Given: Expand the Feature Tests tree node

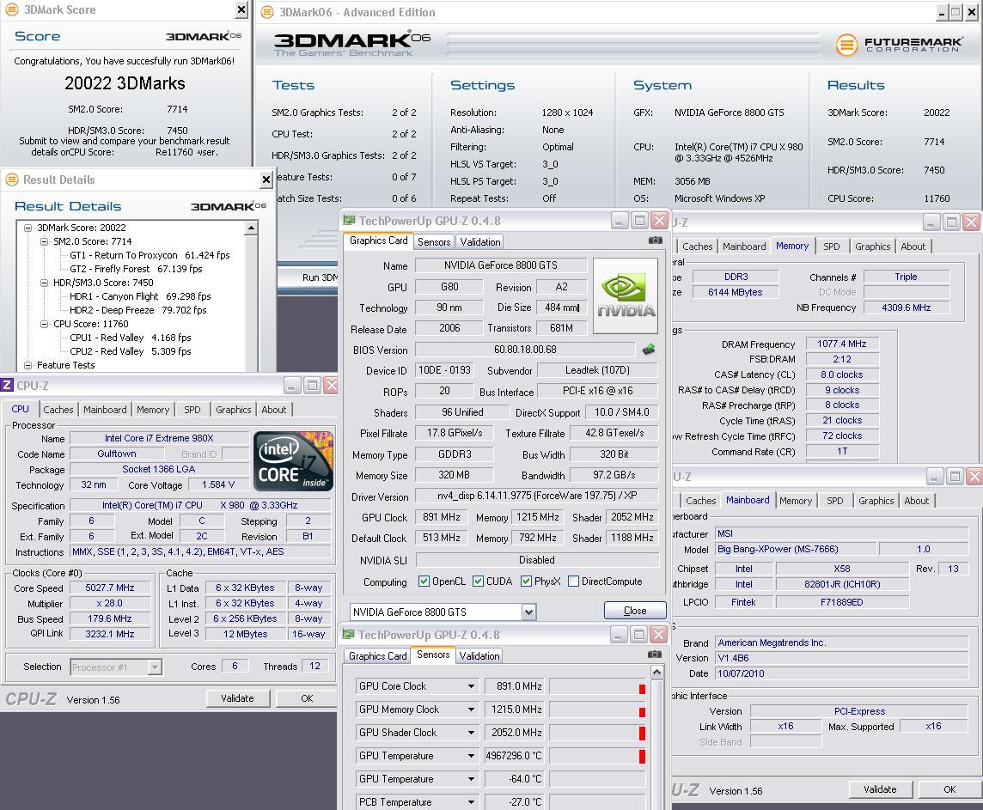Looking at the screenshot, I should tap(27, 365).
